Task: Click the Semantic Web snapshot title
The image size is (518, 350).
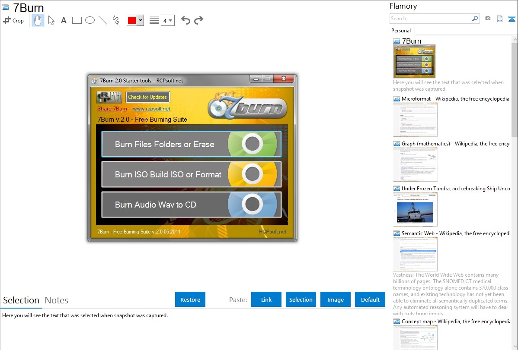Action: 455,233
